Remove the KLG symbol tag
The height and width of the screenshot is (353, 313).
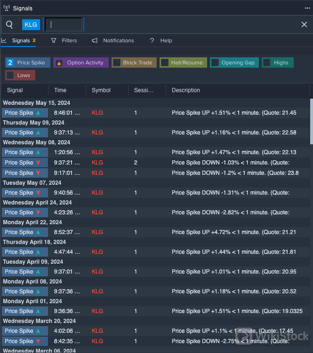click(x=31, y=24)
